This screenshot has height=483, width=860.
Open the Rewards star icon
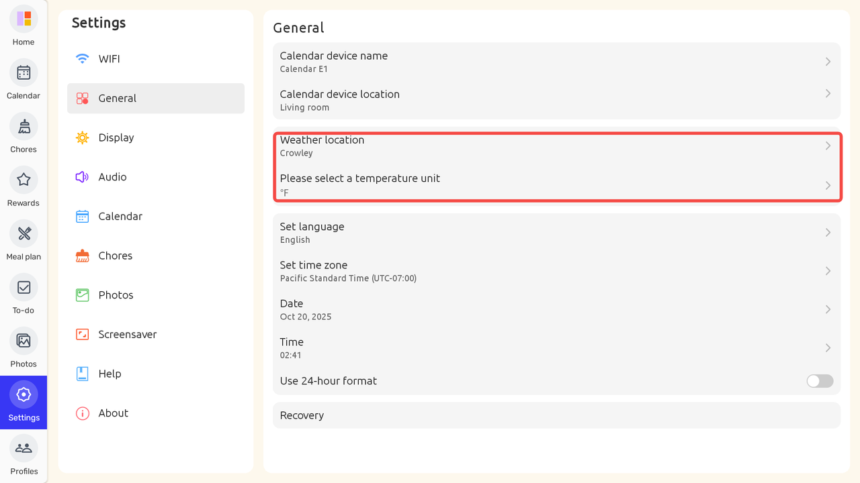tap(24, 180)
